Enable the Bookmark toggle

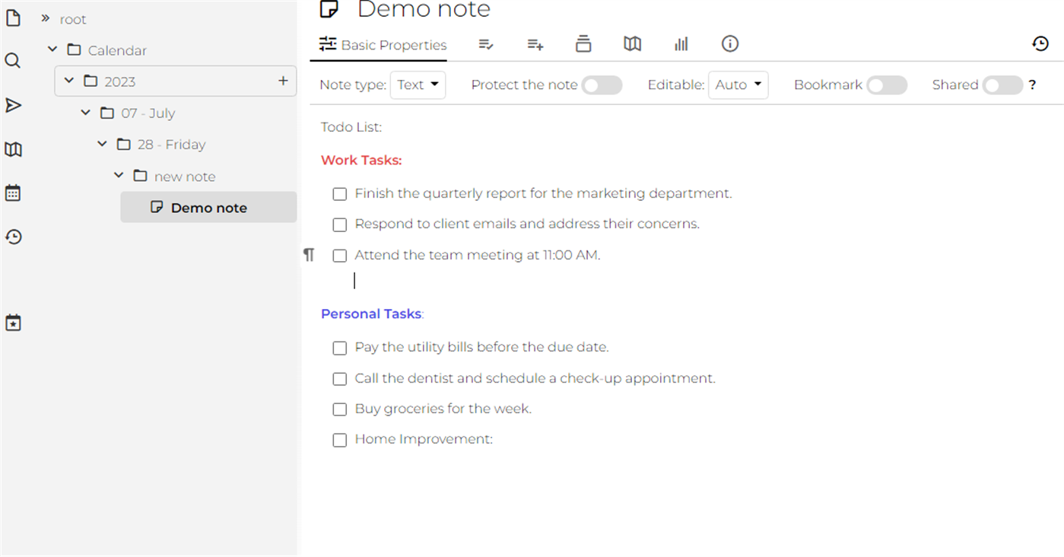(x=886, y=84)
